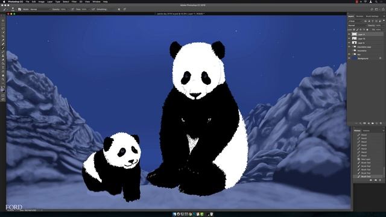The width and height of the screenshot is (386, 217).
Task: Open Finder from the Dock
Action: point(174,215)
